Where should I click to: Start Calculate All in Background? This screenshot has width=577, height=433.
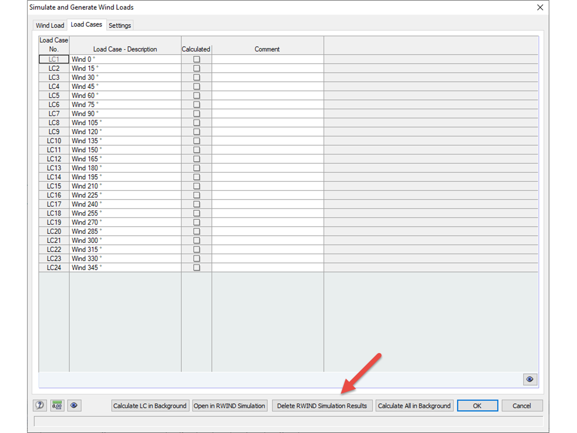tap(414, 406)
